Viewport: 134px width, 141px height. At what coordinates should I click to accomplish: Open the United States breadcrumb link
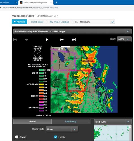[37, 22]
